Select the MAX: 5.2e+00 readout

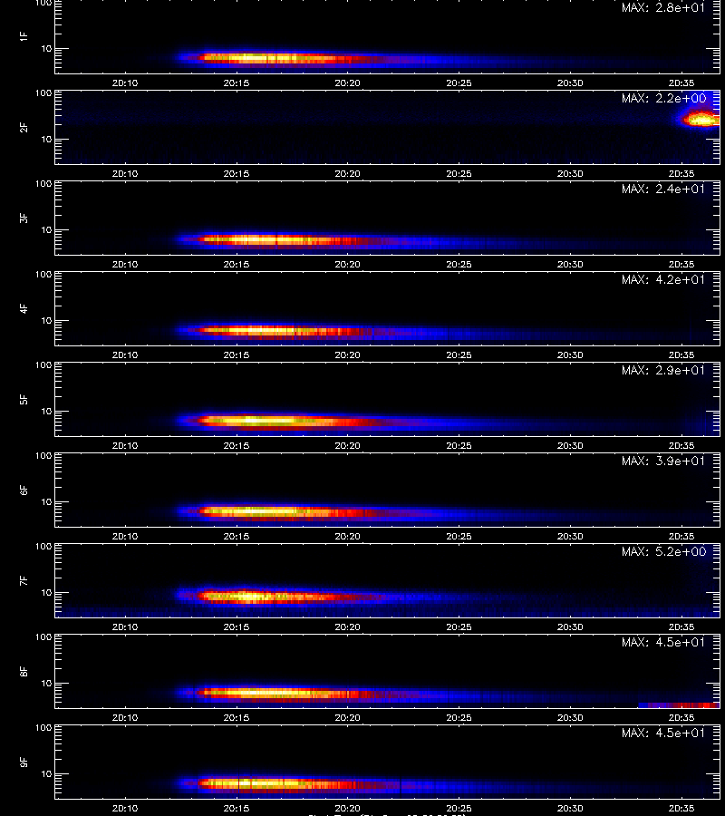[663, 551]
